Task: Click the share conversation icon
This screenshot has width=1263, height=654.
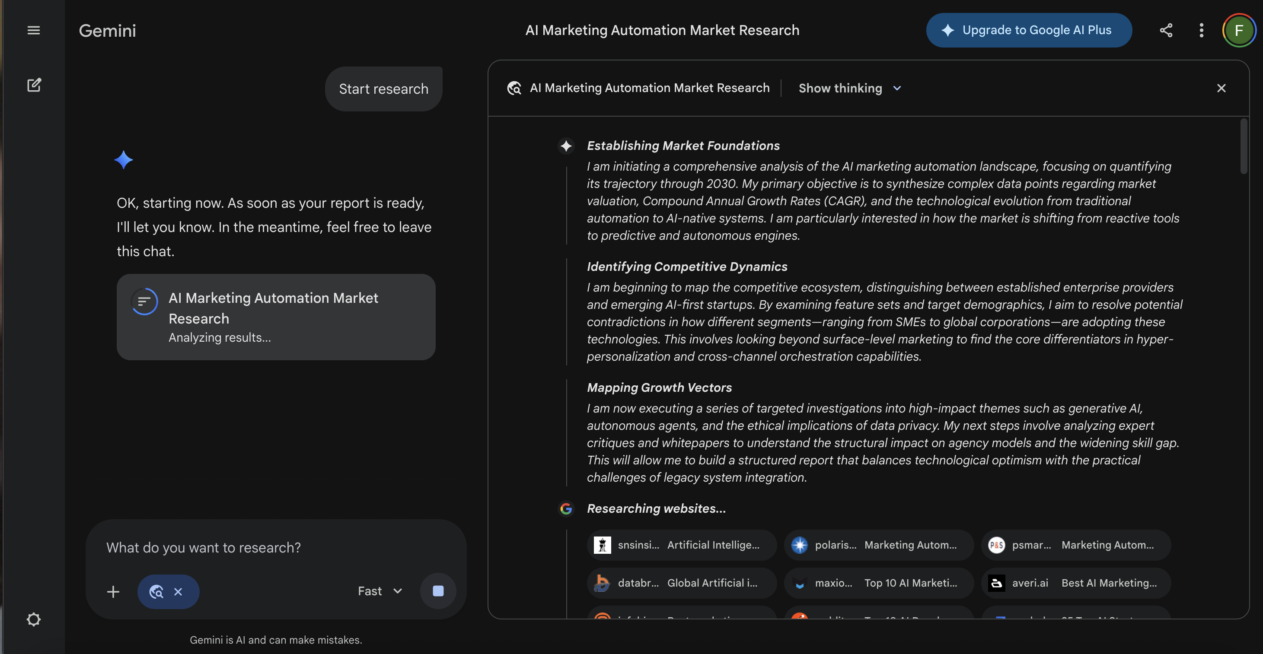Action: coord(1166,30)
